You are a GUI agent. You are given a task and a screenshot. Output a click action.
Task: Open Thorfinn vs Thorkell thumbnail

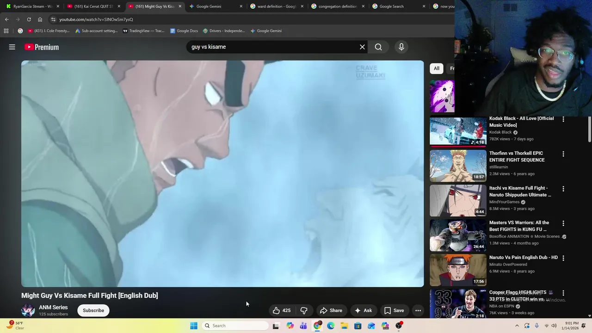[x=458, y=166]
